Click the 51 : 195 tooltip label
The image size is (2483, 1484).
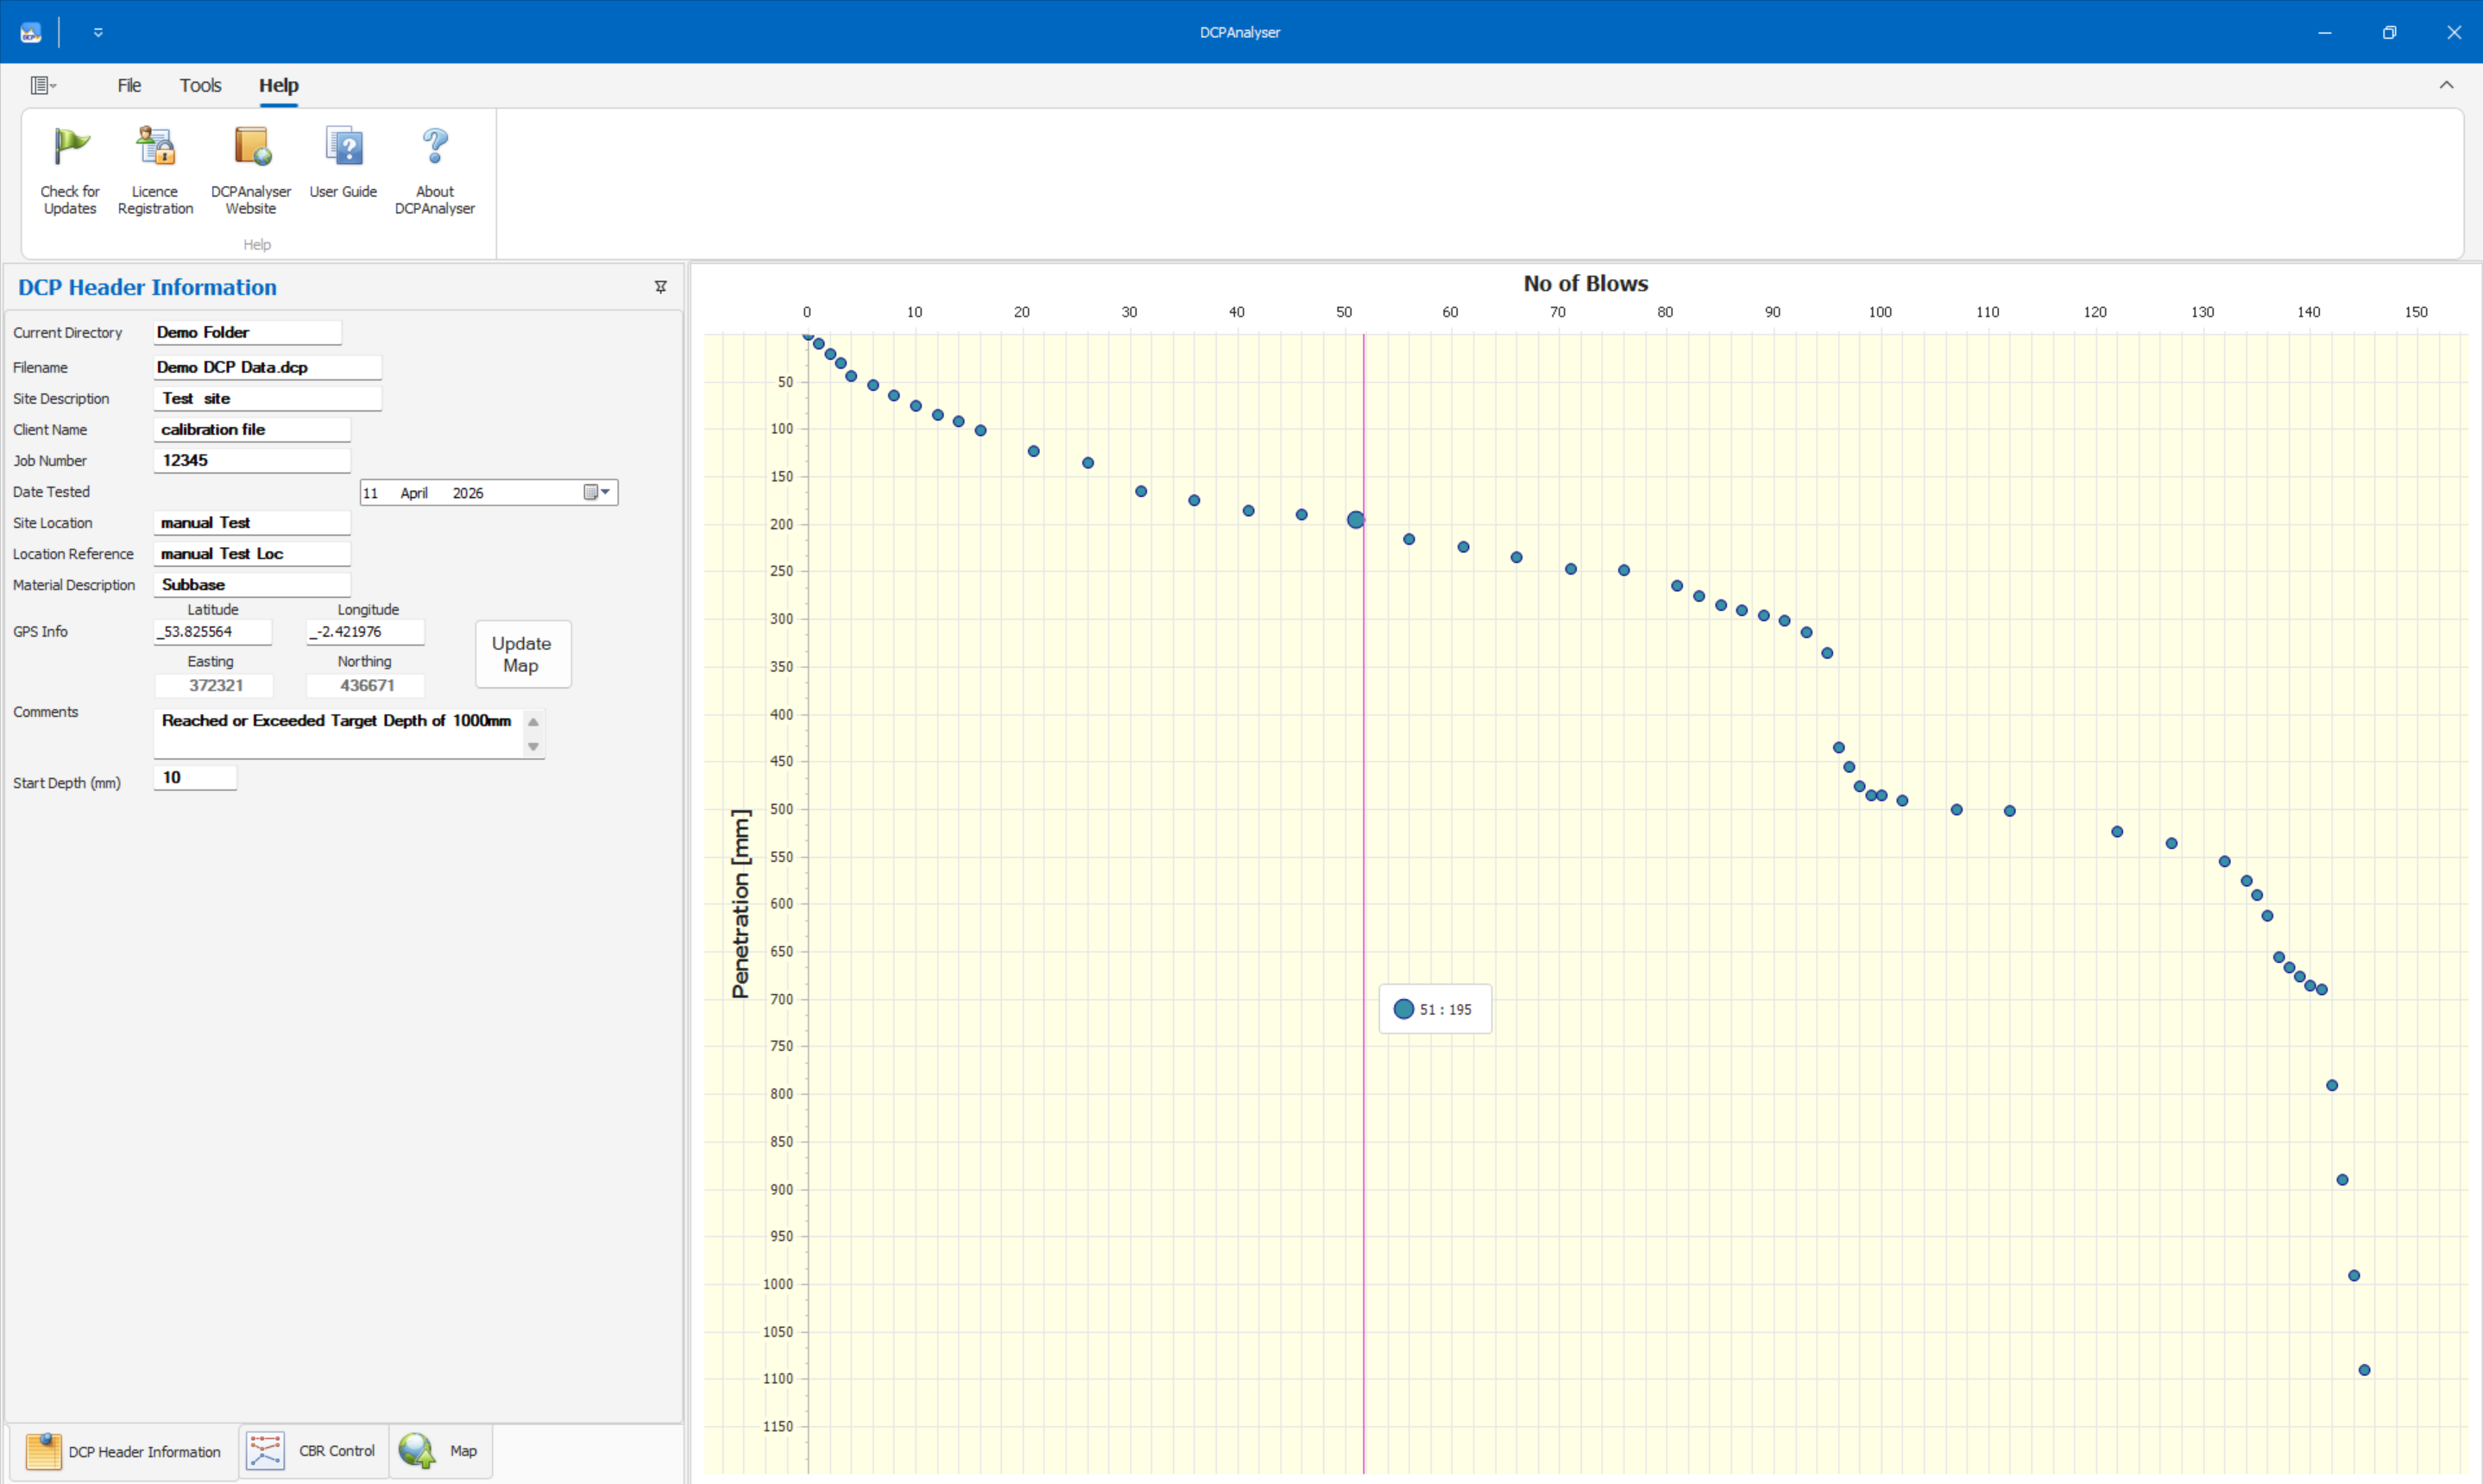click(1435, 1009)
